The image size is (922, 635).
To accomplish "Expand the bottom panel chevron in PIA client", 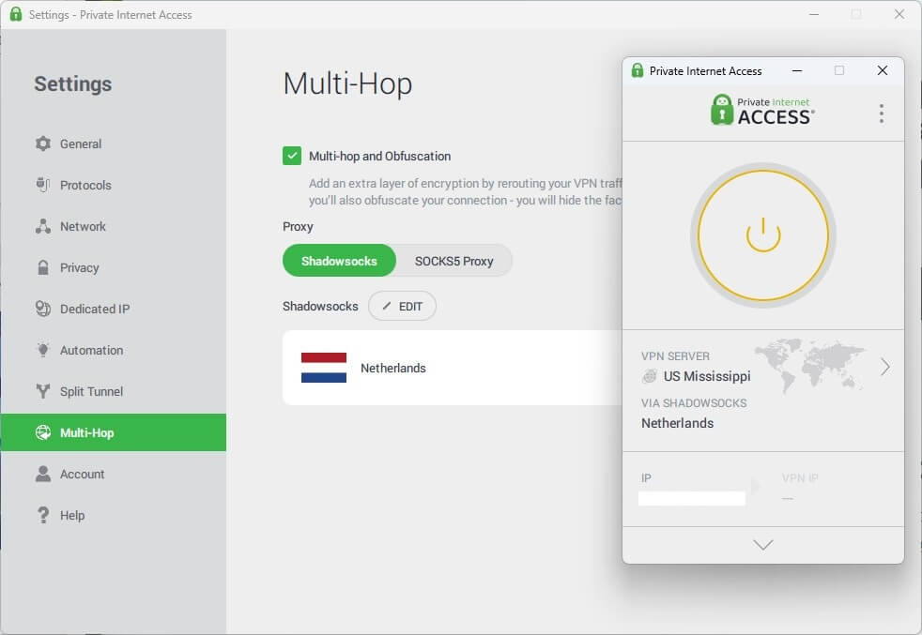I will click(762, 544).
